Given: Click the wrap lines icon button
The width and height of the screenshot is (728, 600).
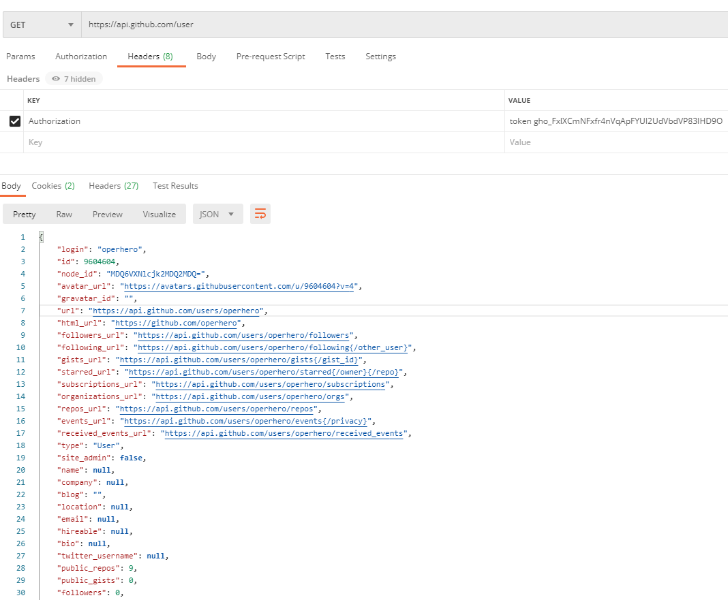Looking at the screenshot, I should [x=260, y=214].
